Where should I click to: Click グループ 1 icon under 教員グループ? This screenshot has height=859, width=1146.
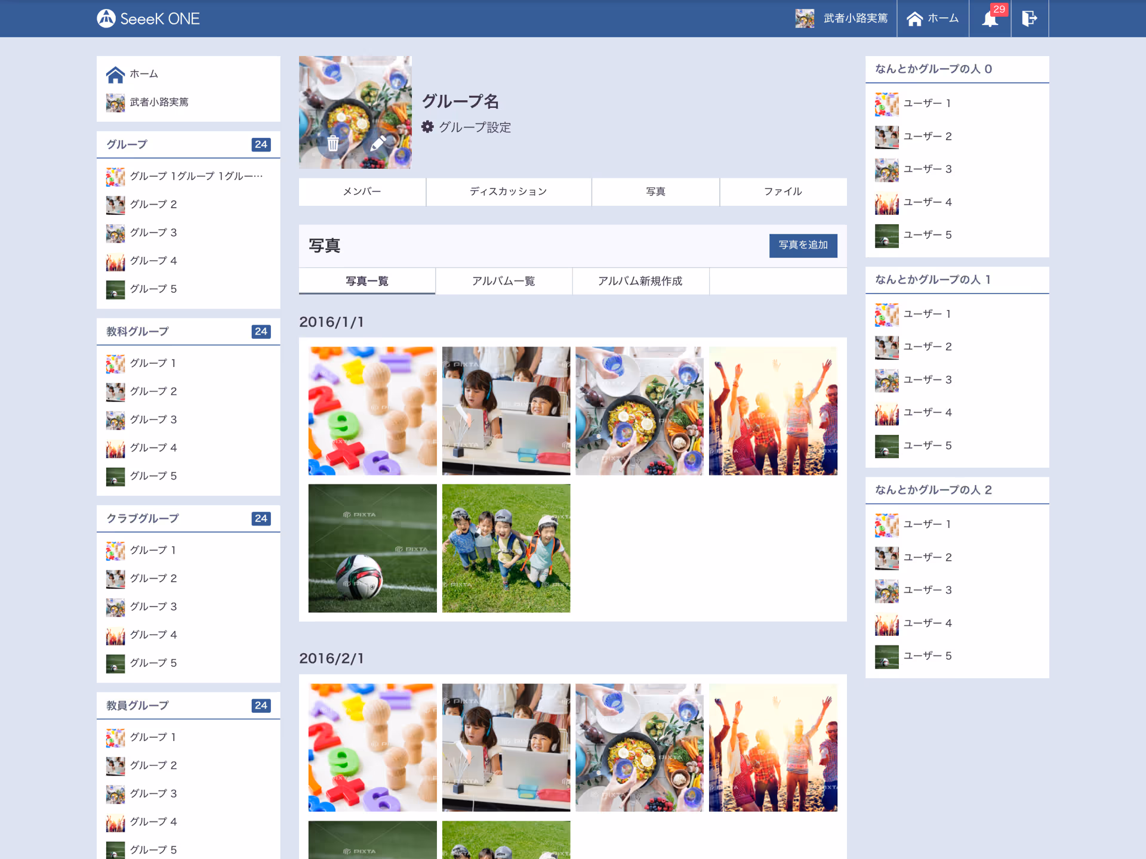coord(115,737)
